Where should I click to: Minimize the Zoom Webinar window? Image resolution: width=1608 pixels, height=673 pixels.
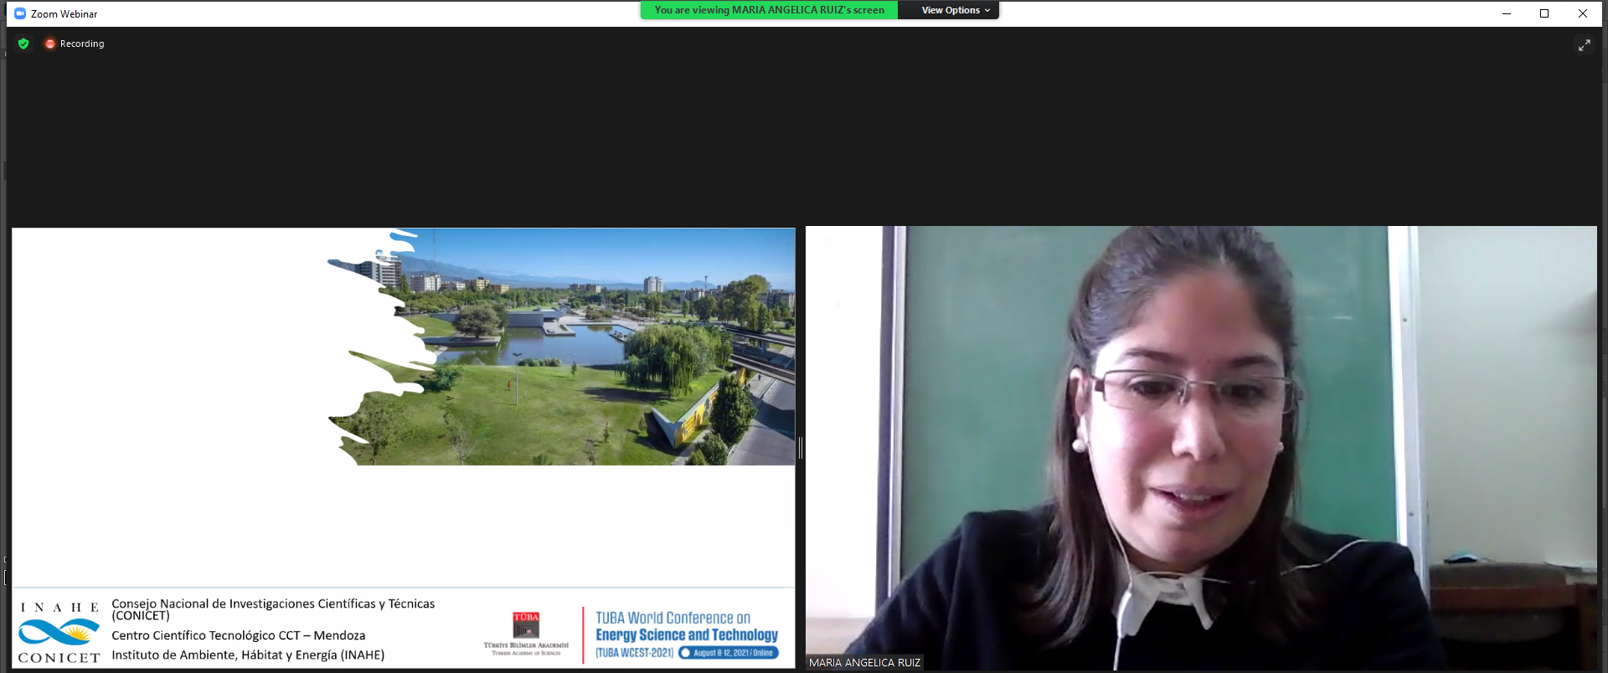1506,13
